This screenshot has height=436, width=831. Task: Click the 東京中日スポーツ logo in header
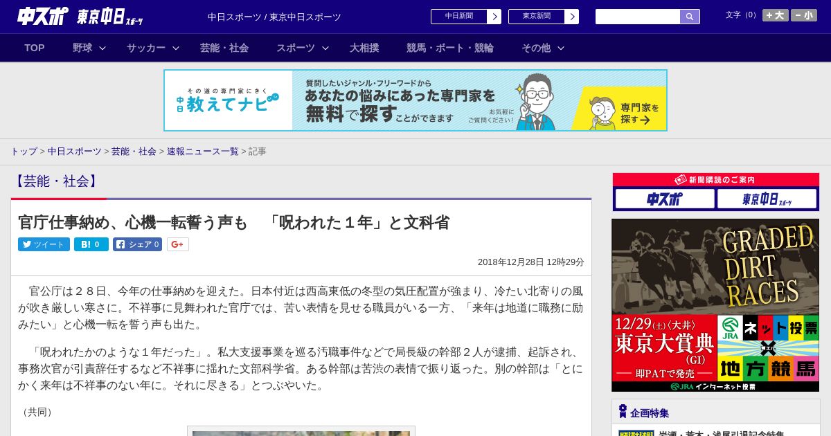click(110, 17)
